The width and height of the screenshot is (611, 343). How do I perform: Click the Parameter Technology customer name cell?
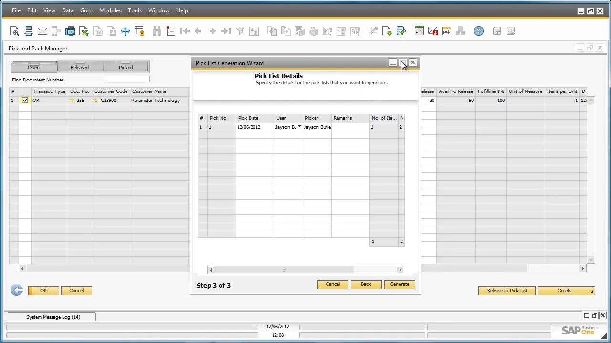click(159, 101)
